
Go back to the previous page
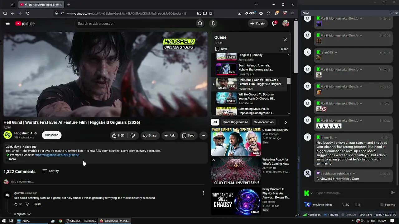click(12, 13)
